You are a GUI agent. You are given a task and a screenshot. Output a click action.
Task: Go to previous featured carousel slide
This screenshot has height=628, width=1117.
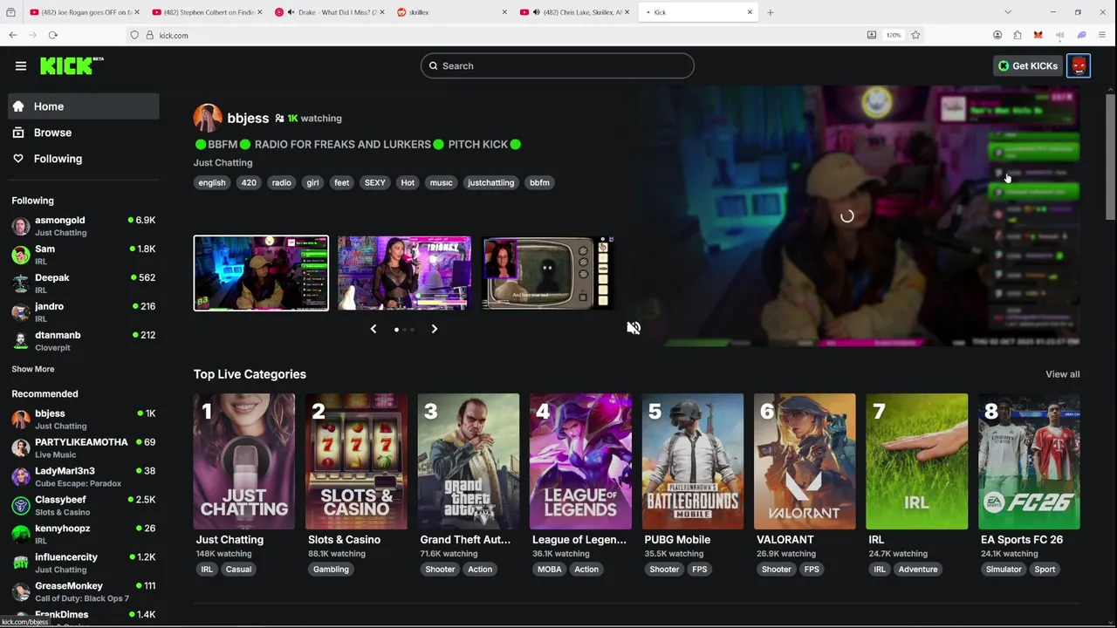[x=373, y=329]
